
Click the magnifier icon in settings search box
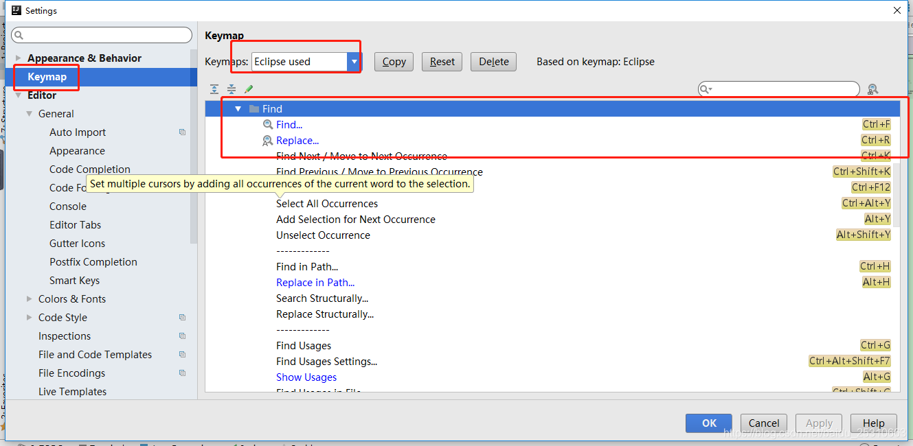[19, 35]
